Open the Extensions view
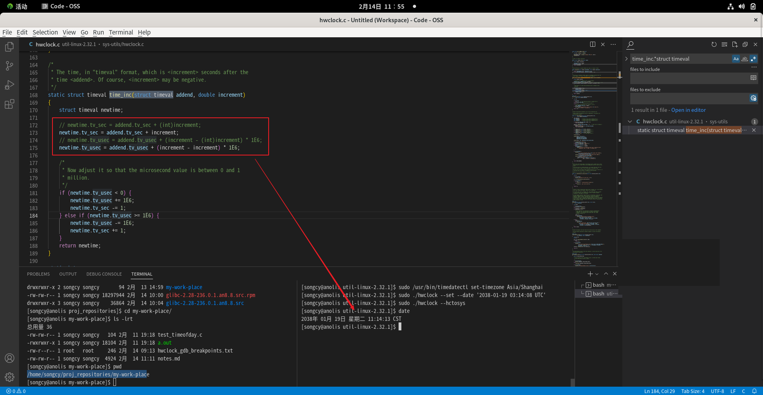Viewport: 763px width, 395px height. (10, 104)
